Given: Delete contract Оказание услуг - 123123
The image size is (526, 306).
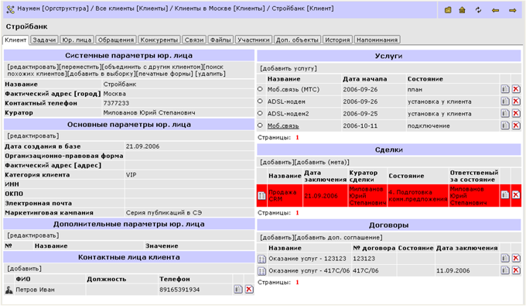Looking at the screenshot, I should coord(516,258).
